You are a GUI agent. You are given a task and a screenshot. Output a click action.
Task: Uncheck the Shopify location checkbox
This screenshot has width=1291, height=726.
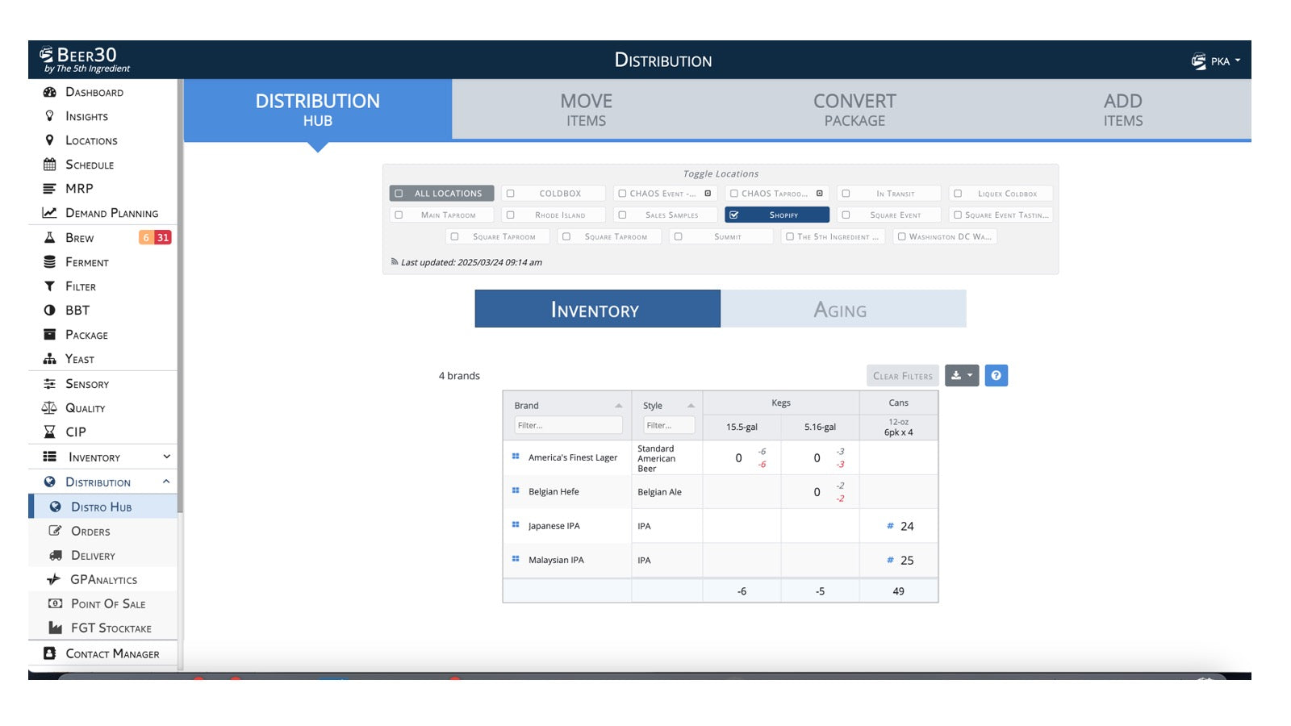click(x=734, y=215)
